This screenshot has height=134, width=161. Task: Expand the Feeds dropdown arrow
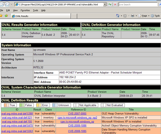coord(129,16)
